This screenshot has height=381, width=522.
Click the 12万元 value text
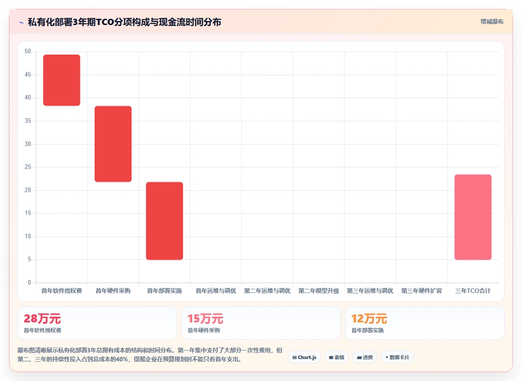[369, 319]
